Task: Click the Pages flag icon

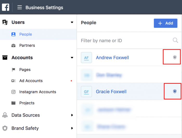Action: click(x=14, y=70)
